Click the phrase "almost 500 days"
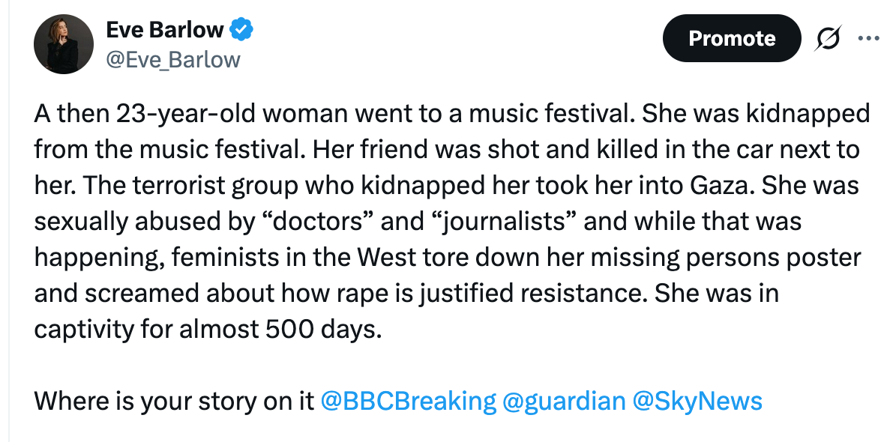 280,329
